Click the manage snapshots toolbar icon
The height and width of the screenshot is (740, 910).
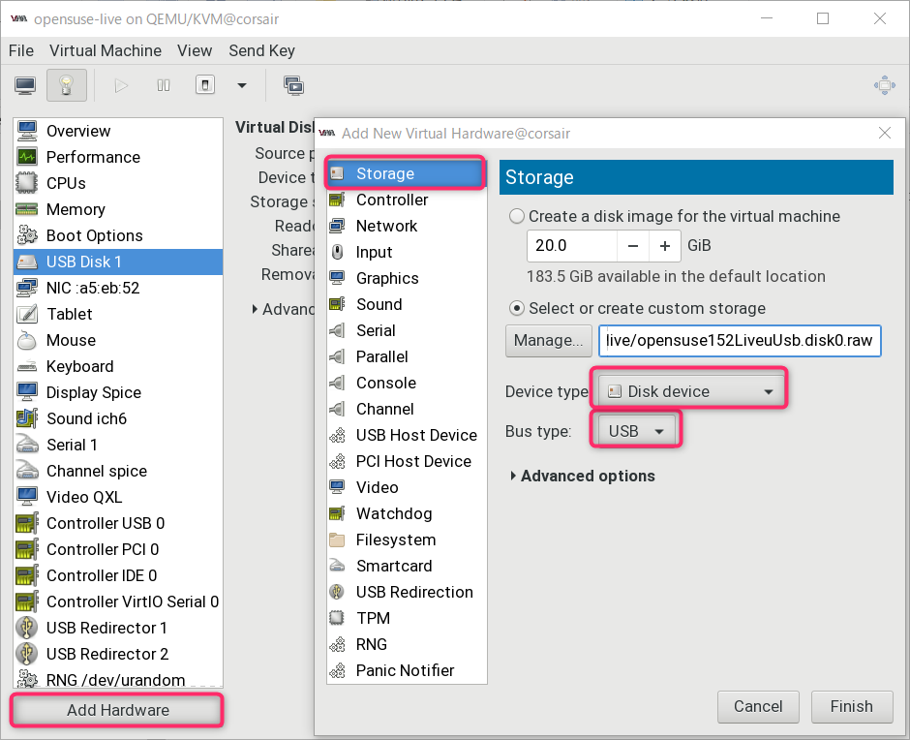coord(293,85)
